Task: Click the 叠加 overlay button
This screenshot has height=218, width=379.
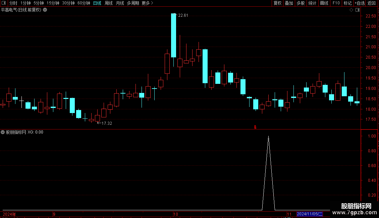Action: 289,3
